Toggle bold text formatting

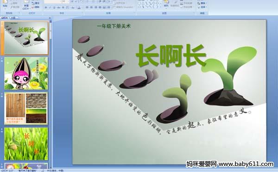click(46, 7)
